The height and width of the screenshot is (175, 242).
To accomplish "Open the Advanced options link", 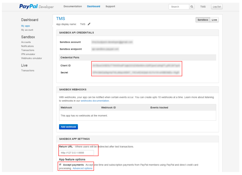I will click(x=83, y=168).
